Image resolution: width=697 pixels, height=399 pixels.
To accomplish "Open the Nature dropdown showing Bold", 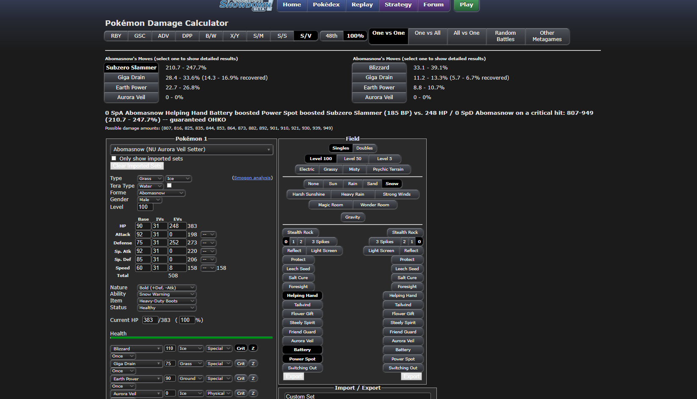I will coord(167,288).
